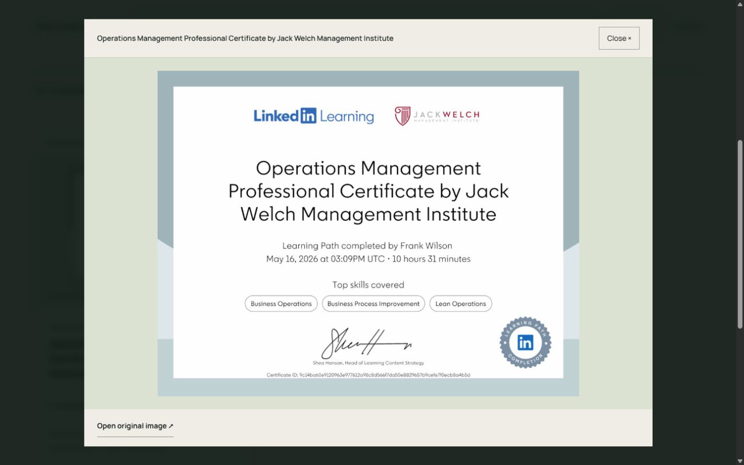The height and width of the screenshot is (465, 744).
Task: Click the LinkedIn Learning logo on certificate
Action: coord(314,116)
